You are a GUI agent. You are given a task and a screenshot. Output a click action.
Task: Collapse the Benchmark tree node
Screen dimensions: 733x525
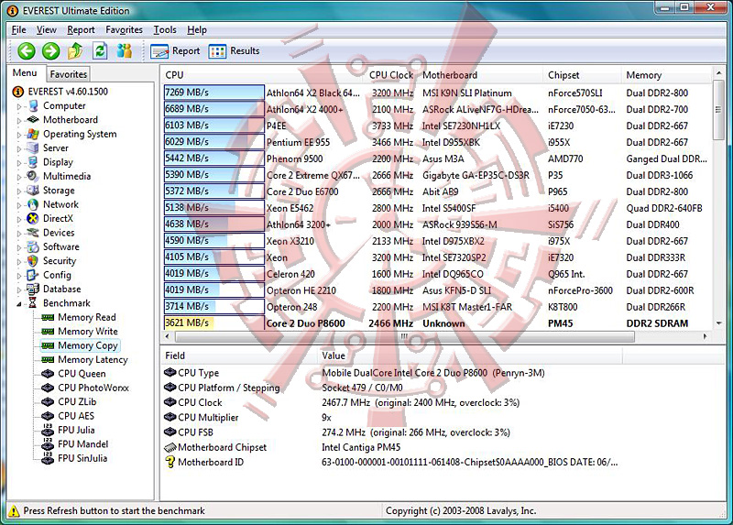pyautogui.click(x=19, y=304)
